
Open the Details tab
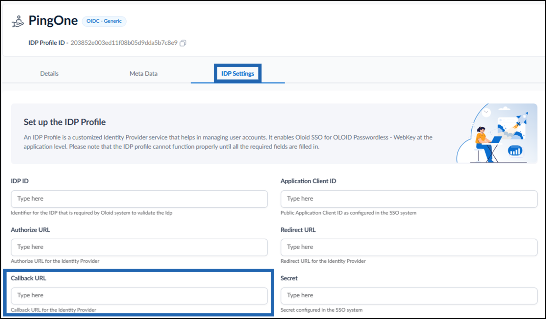tap(49, 73)
